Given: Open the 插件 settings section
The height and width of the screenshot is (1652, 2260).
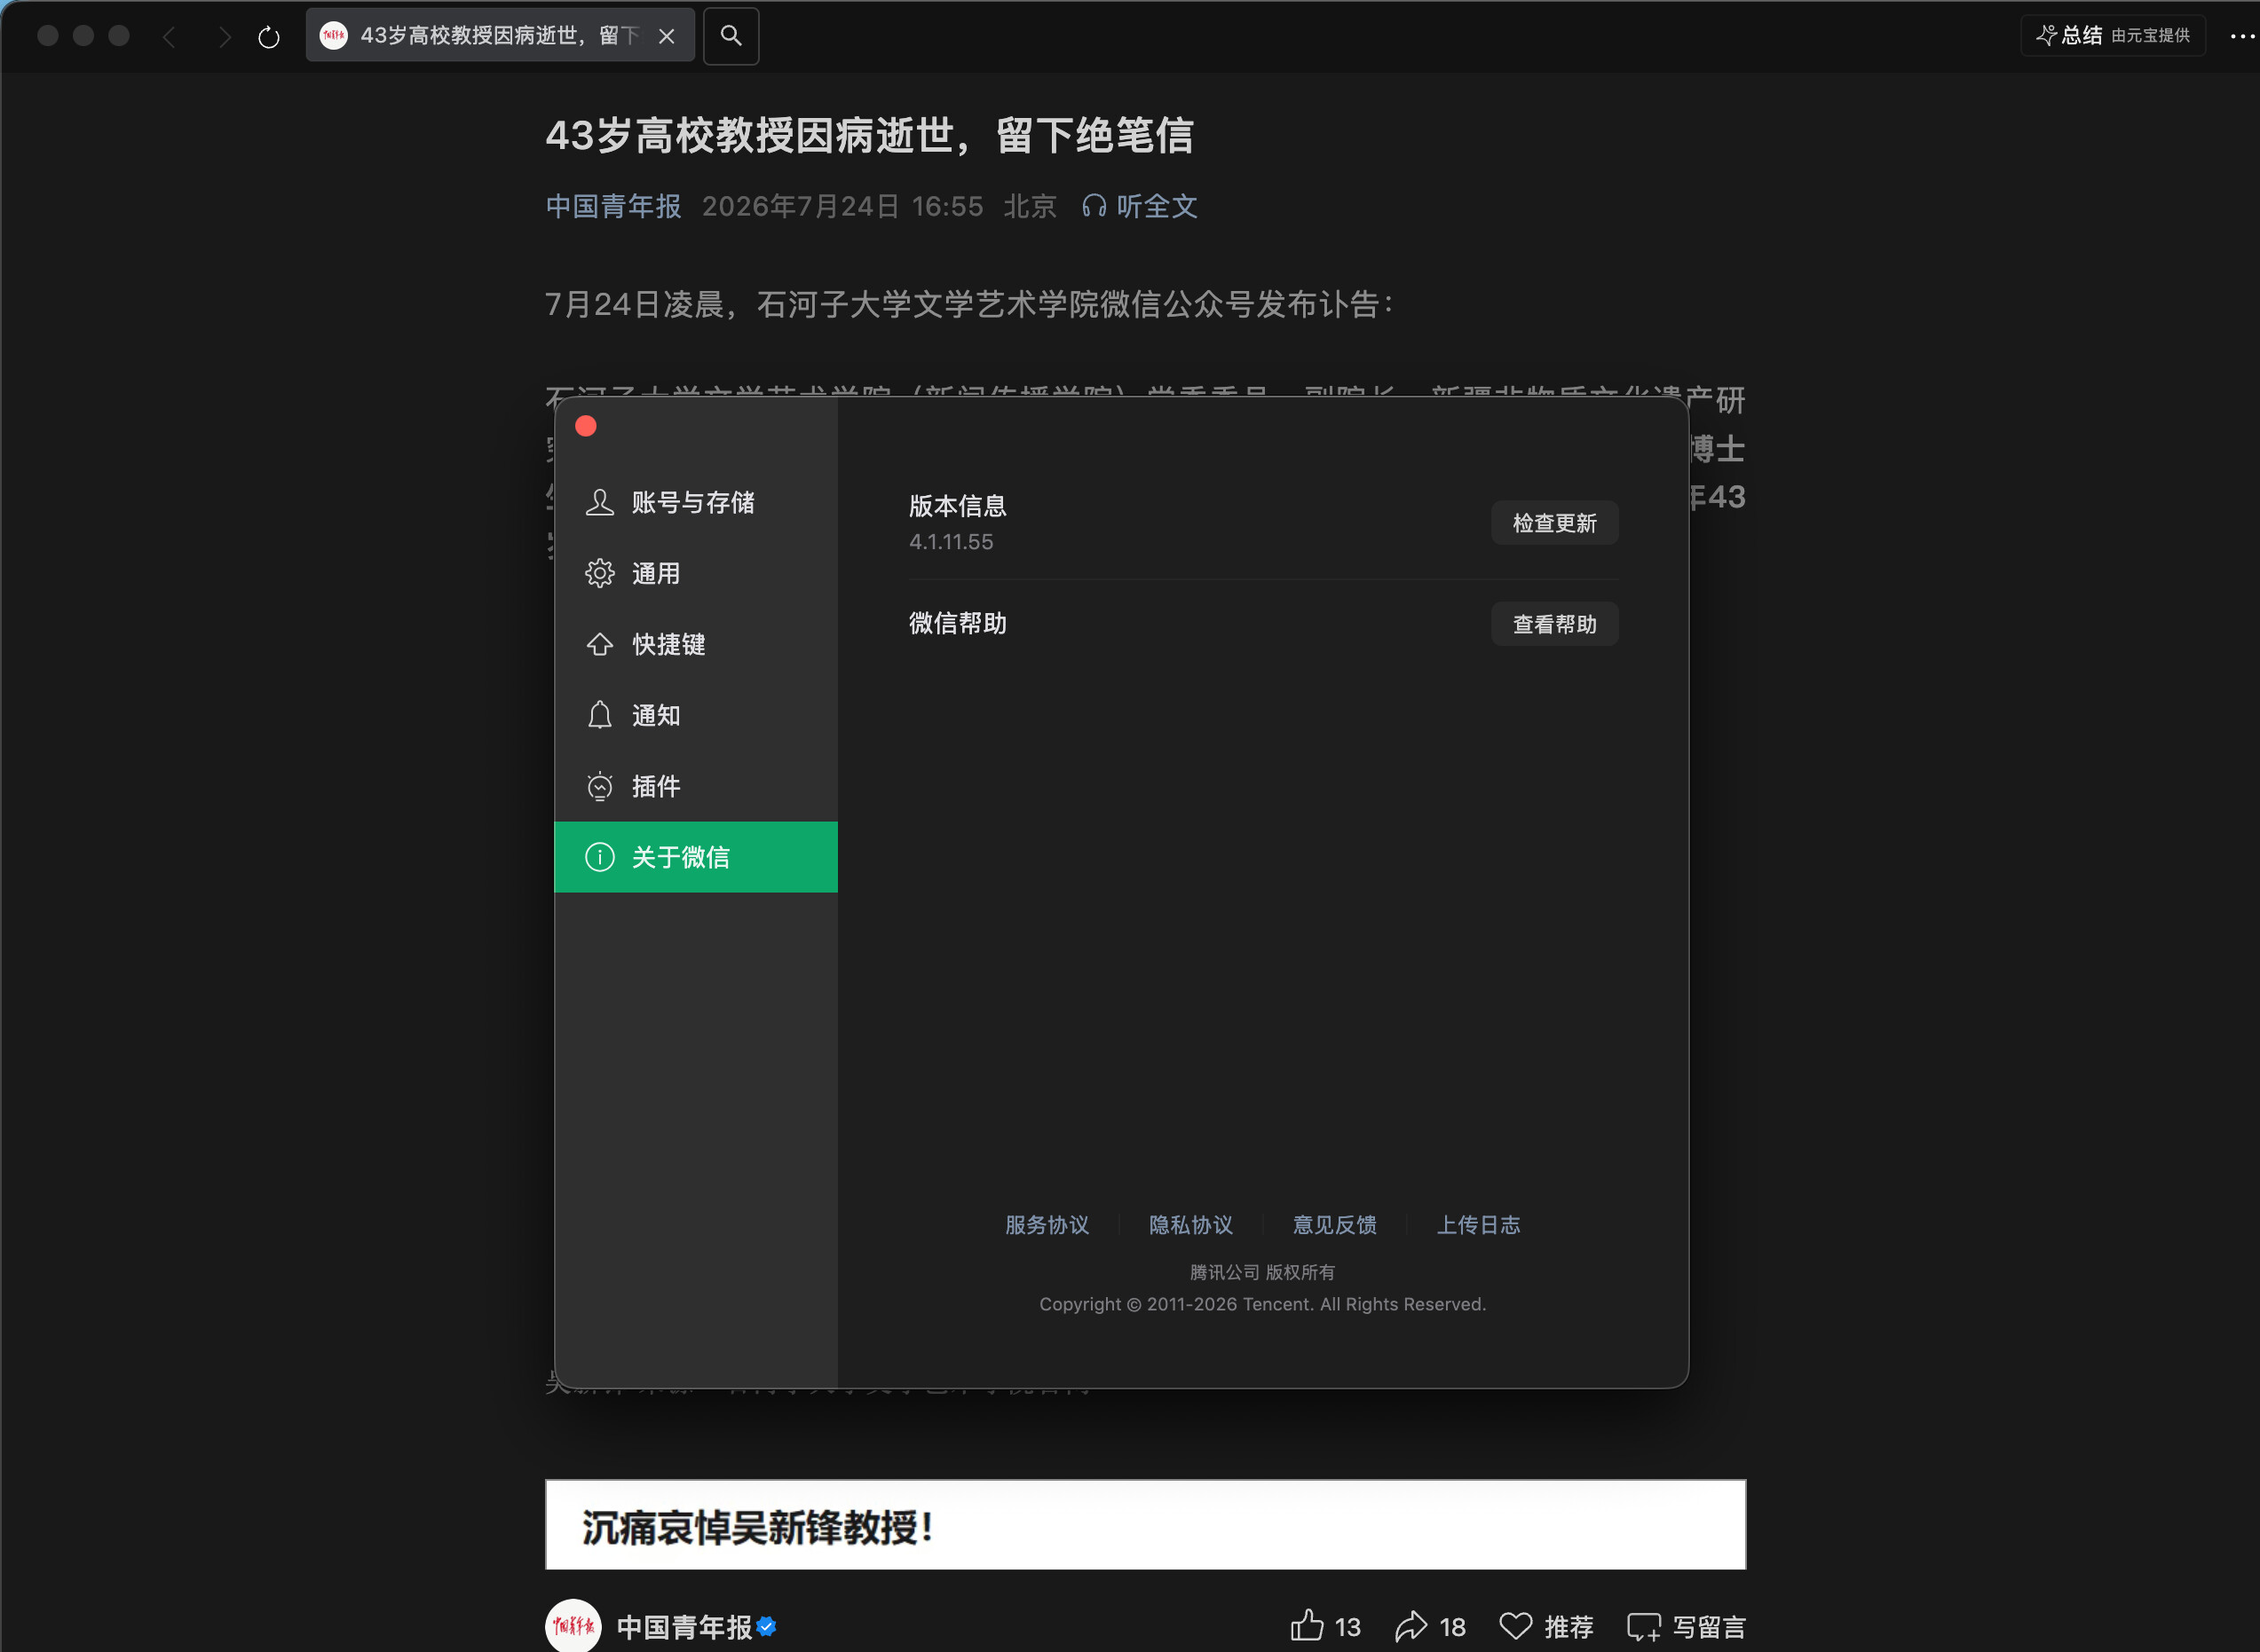Looking at the screenshot, I should pos(695,786).
